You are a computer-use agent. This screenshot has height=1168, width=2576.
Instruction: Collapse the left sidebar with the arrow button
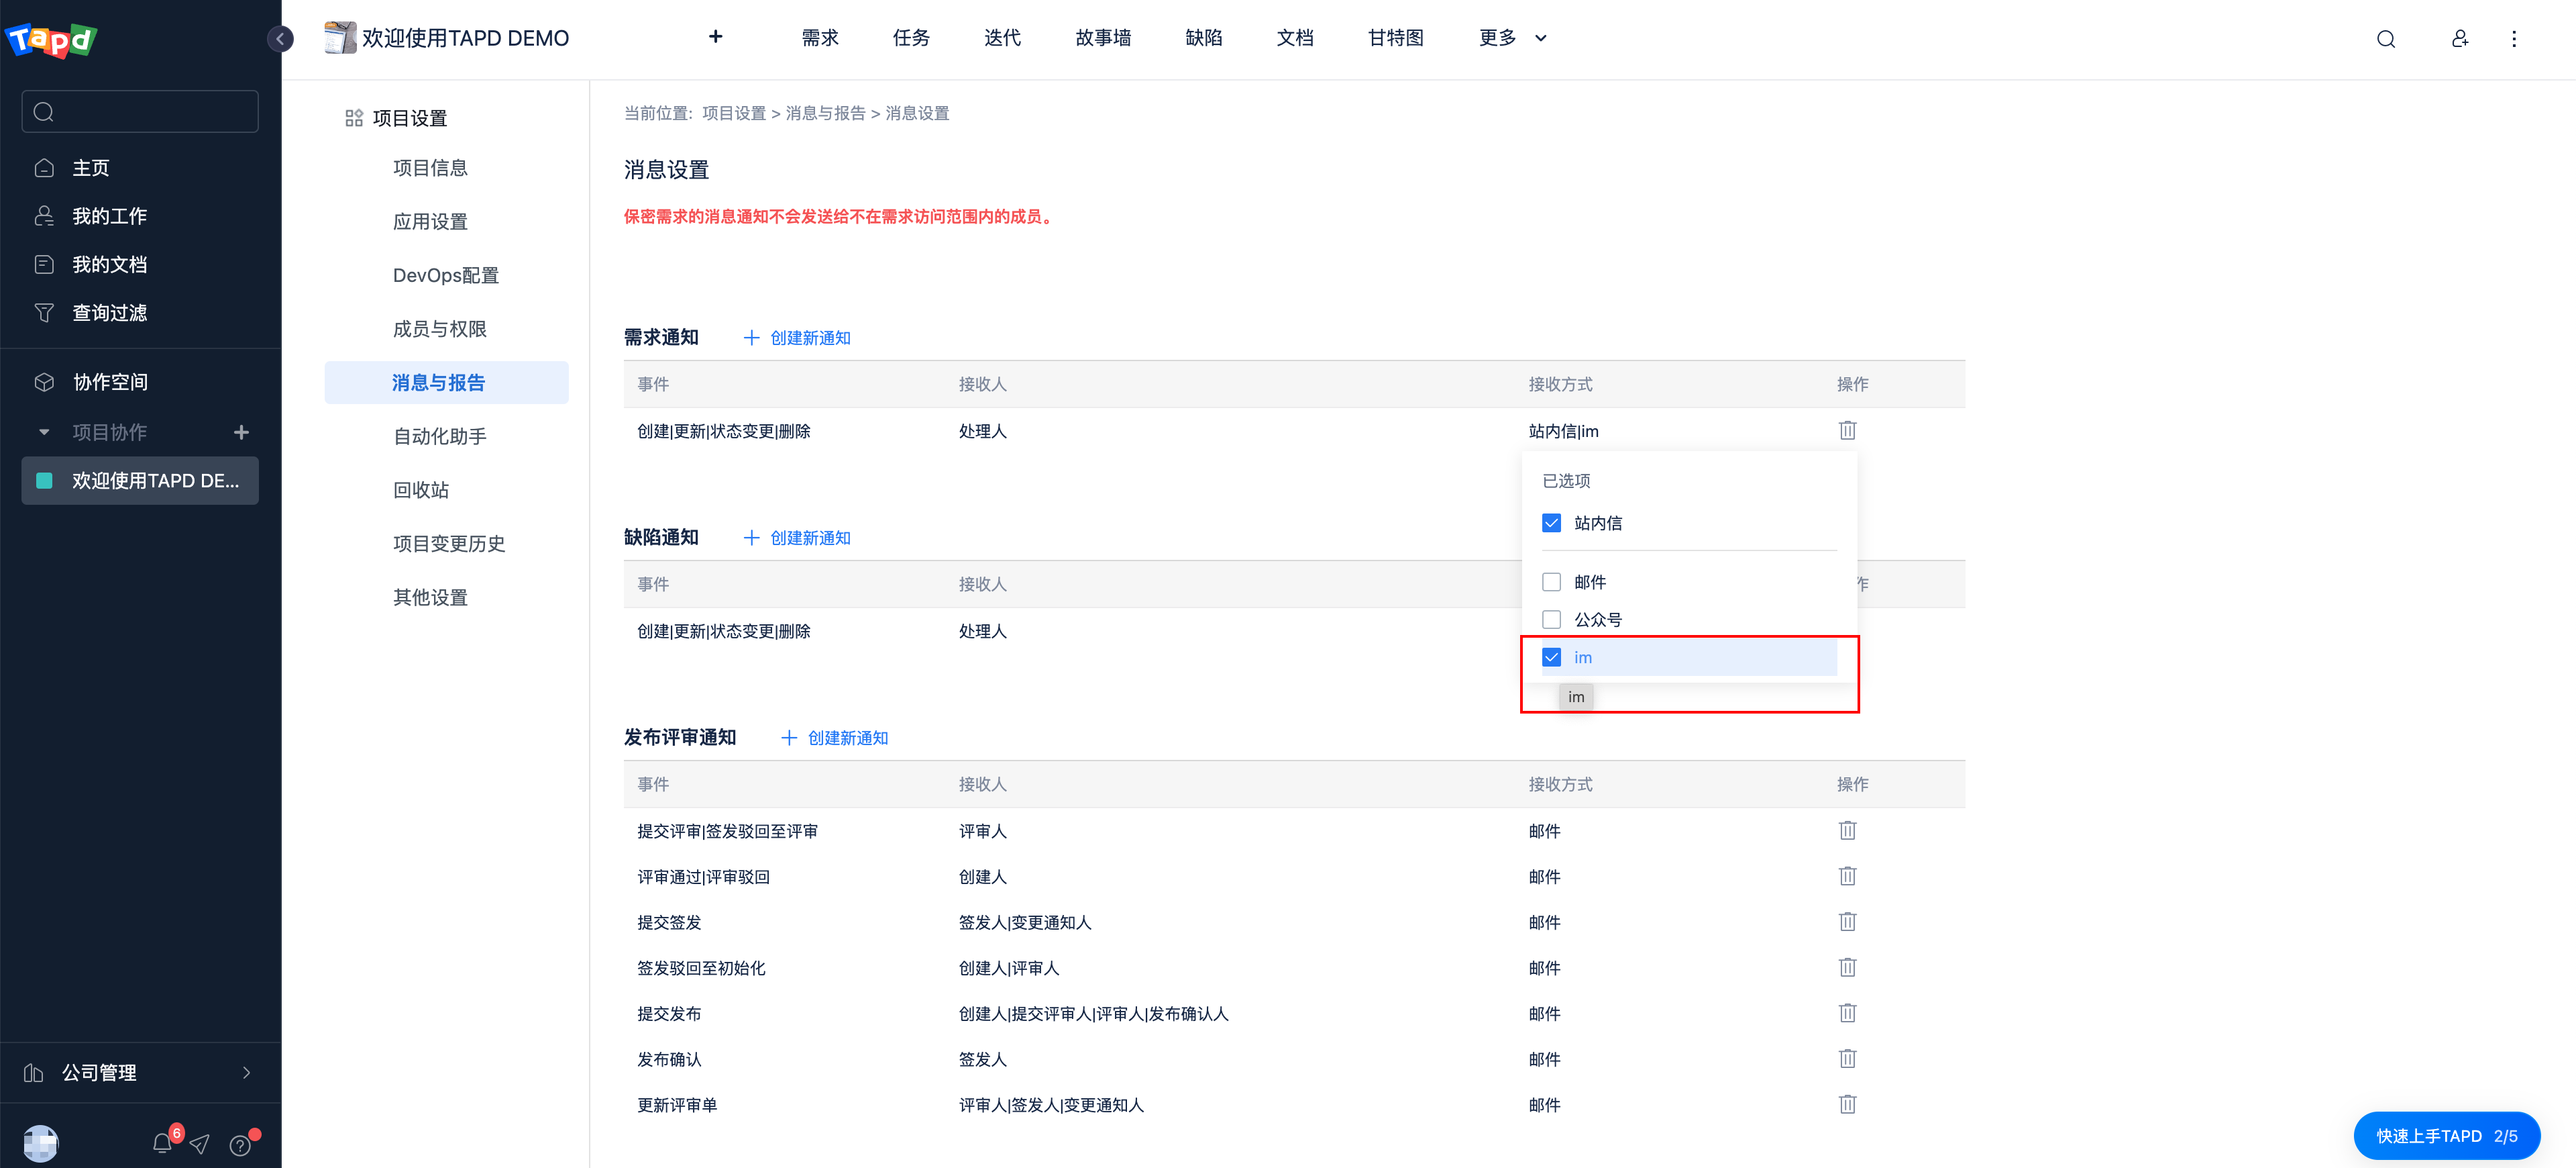tap(281, 39)
